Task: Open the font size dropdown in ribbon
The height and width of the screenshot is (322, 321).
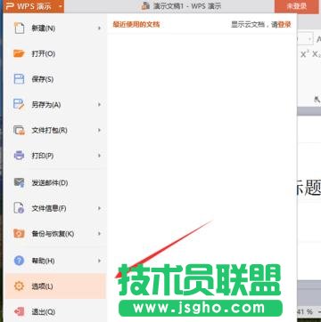Action: coord(309,39)
